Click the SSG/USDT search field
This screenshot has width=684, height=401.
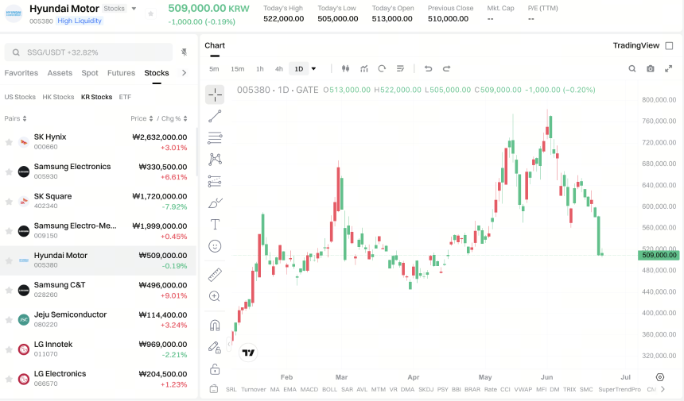tap(88, 52)
